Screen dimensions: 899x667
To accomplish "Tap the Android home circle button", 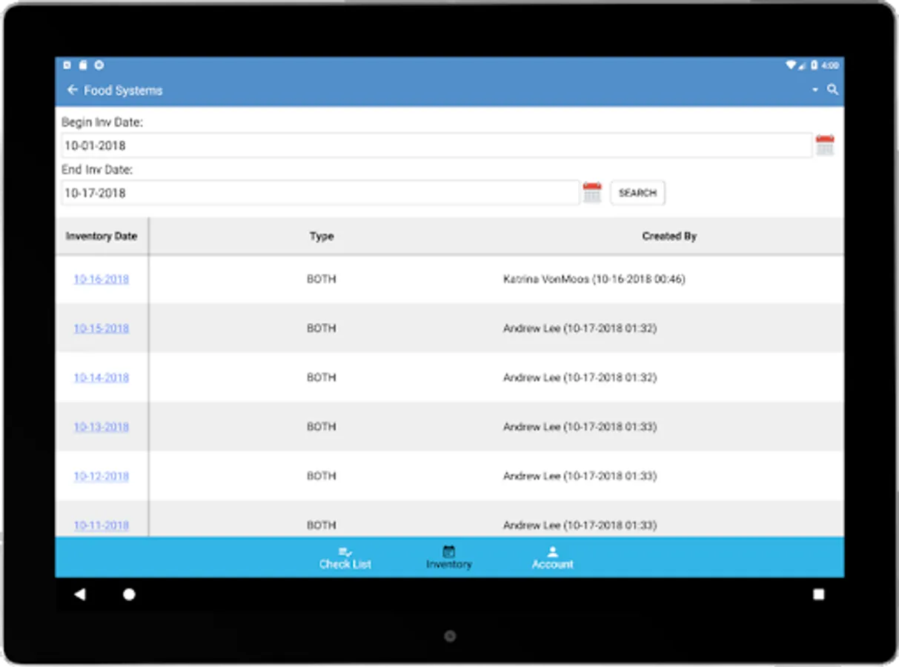I will pyautogui.click(x=129, y=594).
